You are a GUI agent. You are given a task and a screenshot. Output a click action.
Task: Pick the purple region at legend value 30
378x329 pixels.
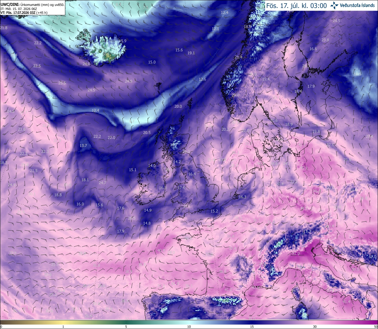(x=315, y=322)
